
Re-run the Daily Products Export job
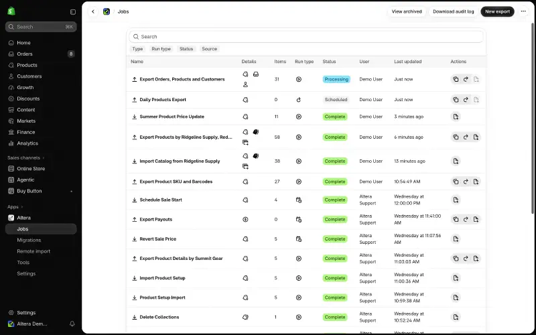click(x=466, y=100)
